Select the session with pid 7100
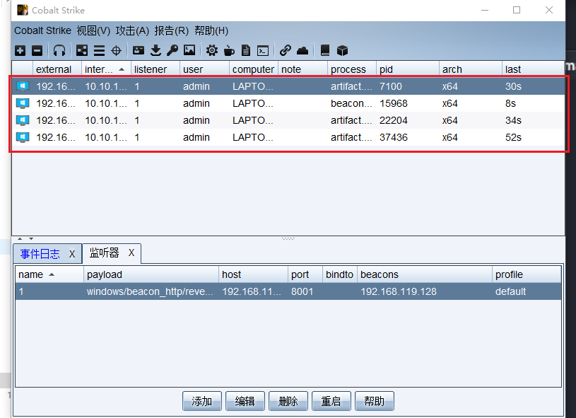This screenshot has height=418, width=576. [288, 86]
